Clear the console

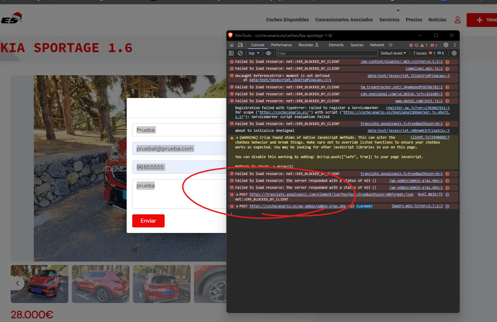[240, 53]
